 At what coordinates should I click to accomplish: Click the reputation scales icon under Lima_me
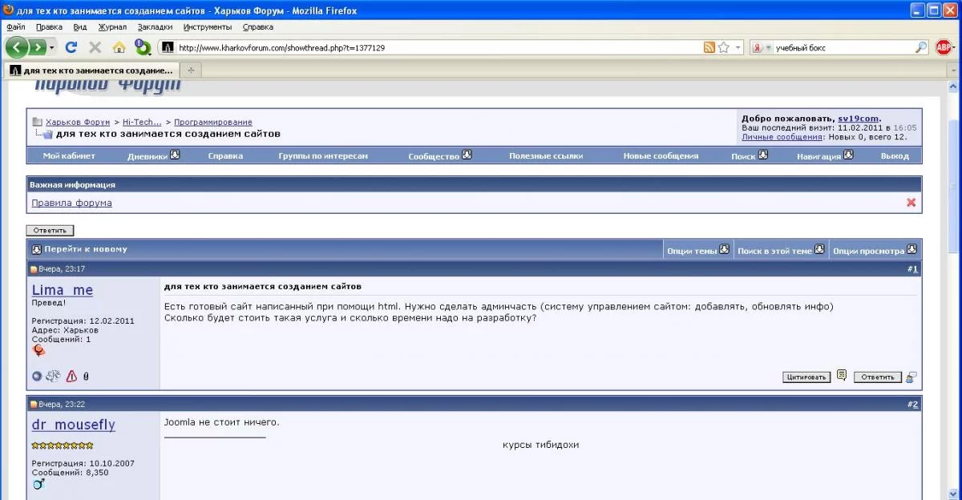[53, 376]
